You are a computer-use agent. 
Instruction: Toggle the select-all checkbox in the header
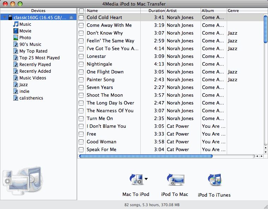[81, 11]
